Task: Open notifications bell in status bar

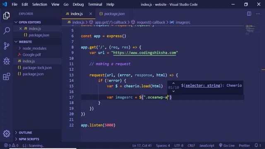Action: [256, 145]
